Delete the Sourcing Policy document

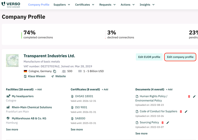click(x=163, y=122)
